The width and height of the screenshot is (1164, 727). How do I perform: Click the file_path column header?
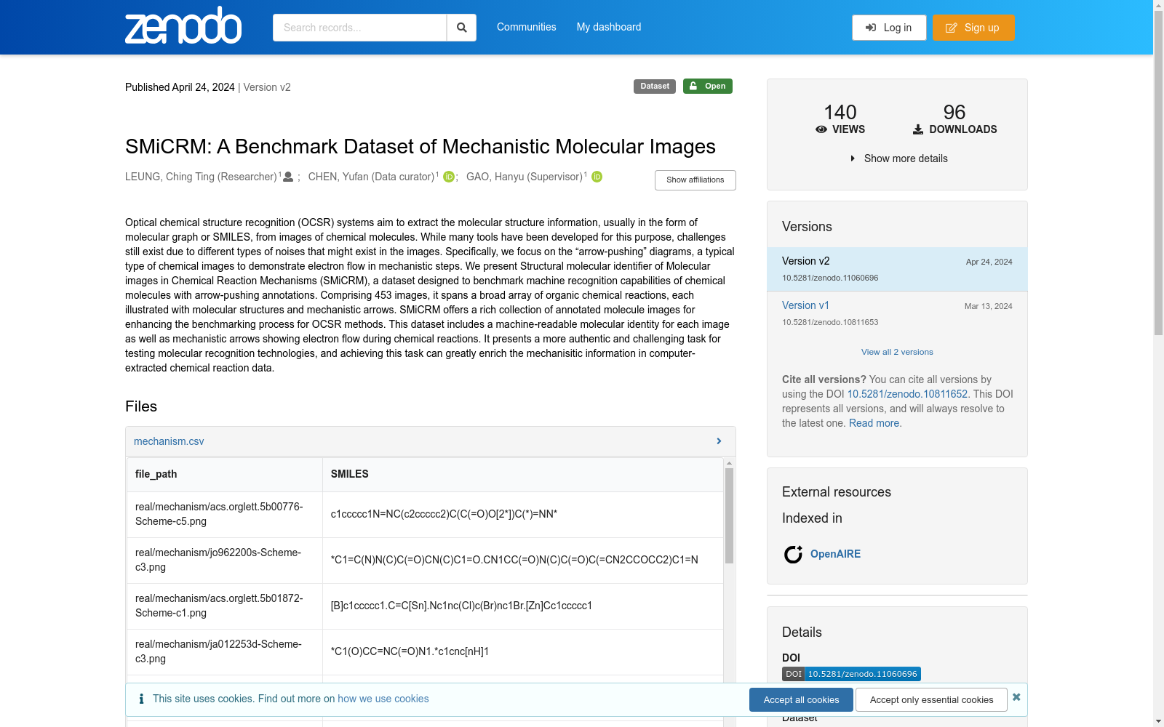coord(225,474)
